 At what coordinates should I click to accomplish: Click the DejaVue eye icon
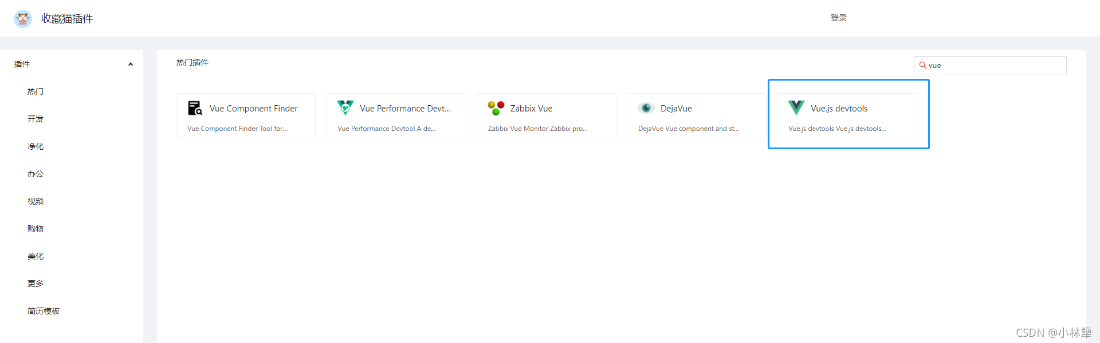646,108
